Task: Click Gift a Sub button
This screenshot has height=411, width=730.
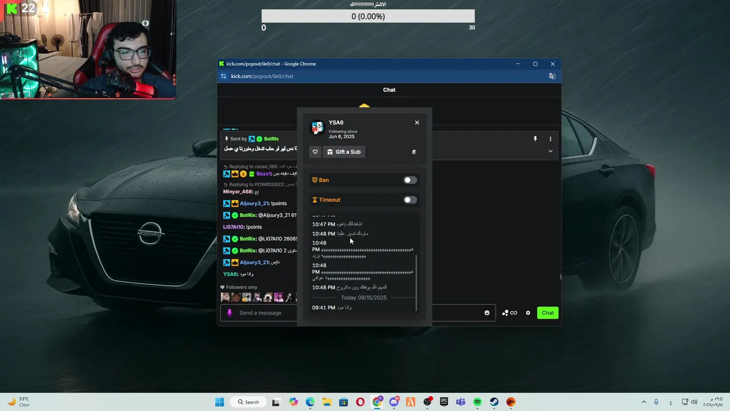Action: [344, 152]
